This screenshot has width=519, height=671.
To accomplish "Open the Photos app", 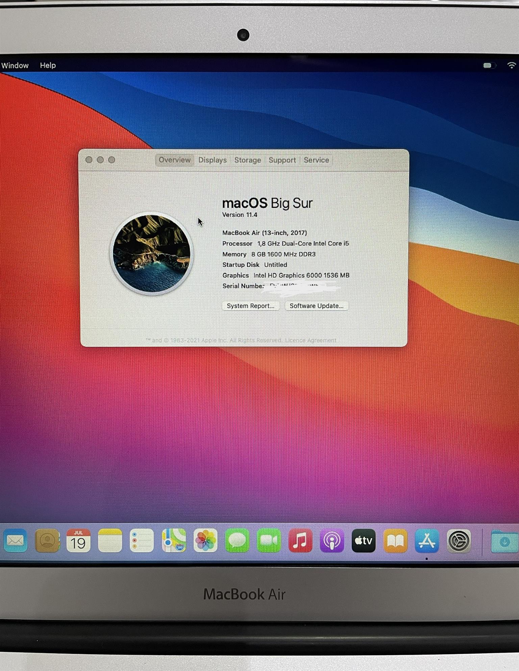I will point(205,541).
